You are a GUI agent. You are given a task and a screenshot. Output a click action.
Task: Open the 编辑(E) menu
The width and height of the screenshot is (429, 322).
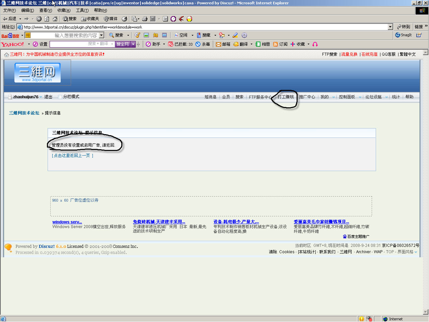pyautogui.click(x=27, y=10)
